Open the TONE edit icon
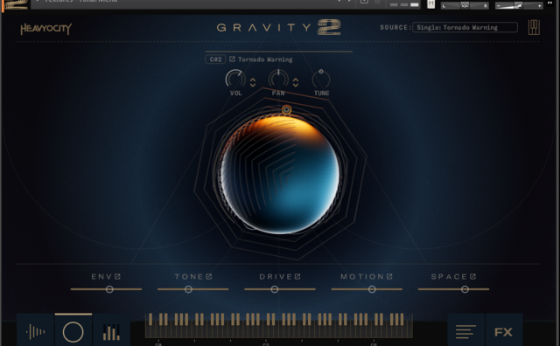This screenshot has width=560, height=346. [209, 276]
